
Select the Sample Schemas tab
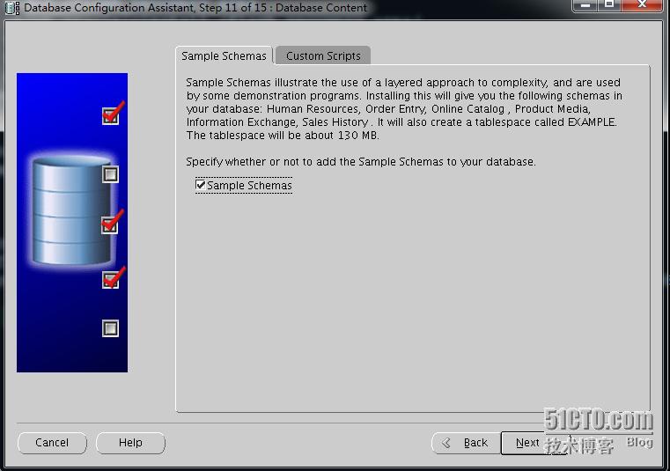(x=224, y=56)
